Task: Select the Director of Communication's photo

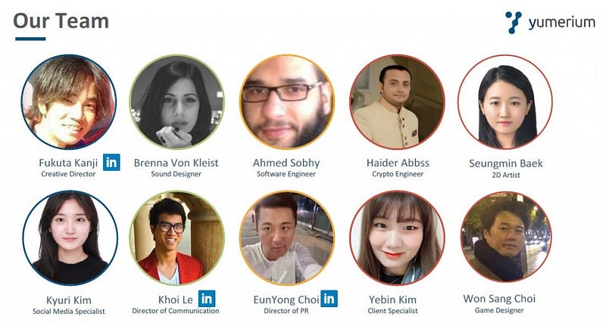Action: [x=177, y=238]
